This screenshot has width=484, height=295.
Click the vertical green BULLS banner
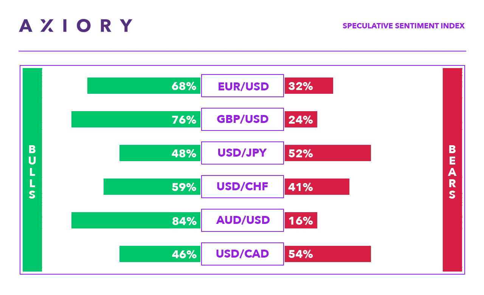point(32,170)
